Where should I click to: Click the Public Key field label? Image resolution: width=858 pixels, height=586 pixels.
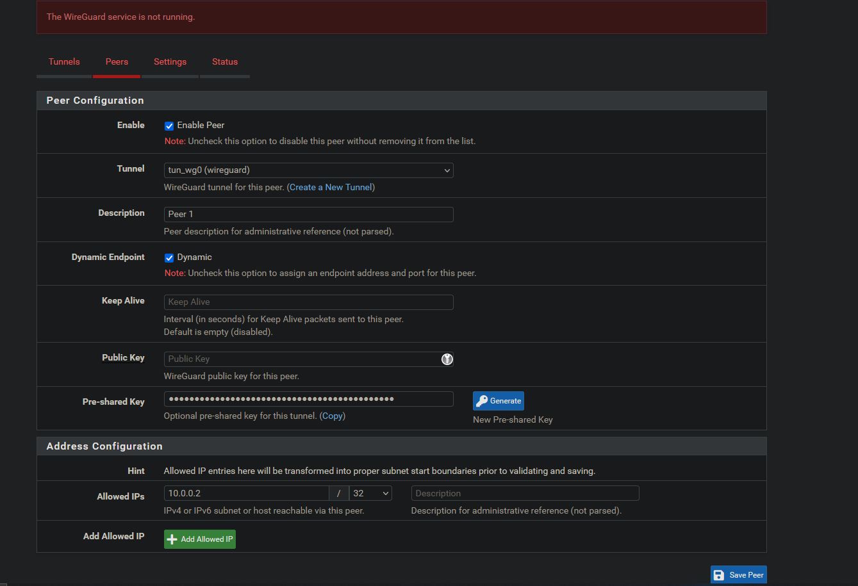(x=123, y=358)
